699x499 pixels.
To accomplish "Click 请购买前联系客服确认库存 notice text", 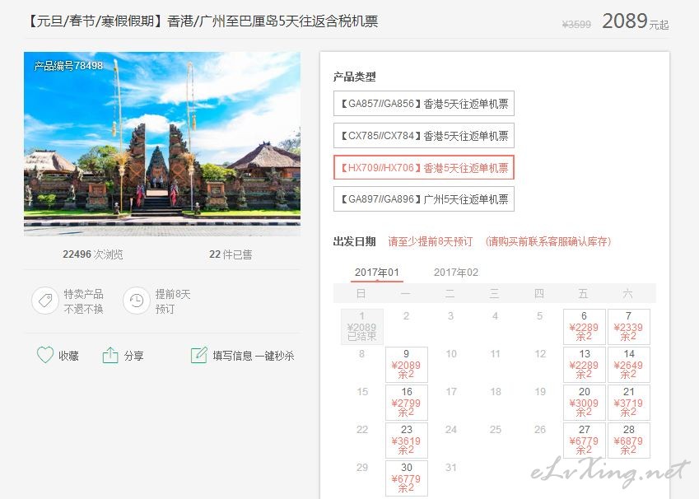I will pos(548,241).
